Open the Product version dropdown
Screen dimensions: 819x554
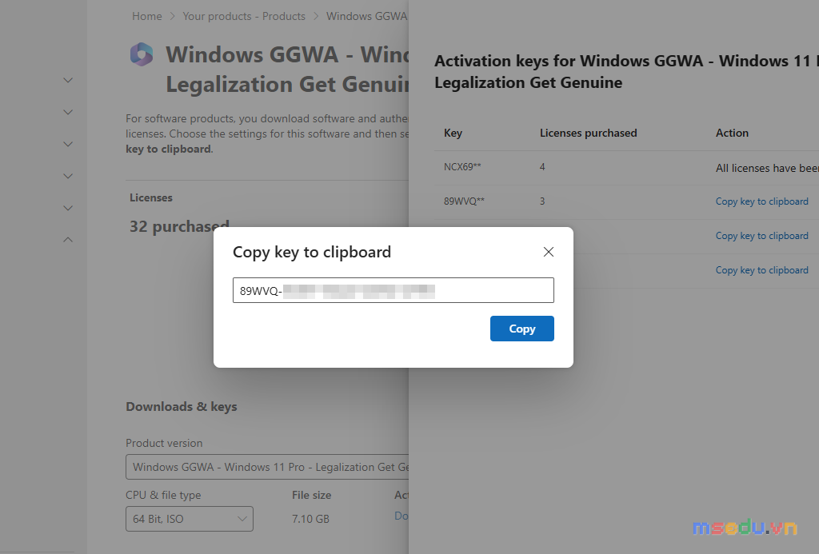coord(267,467)
